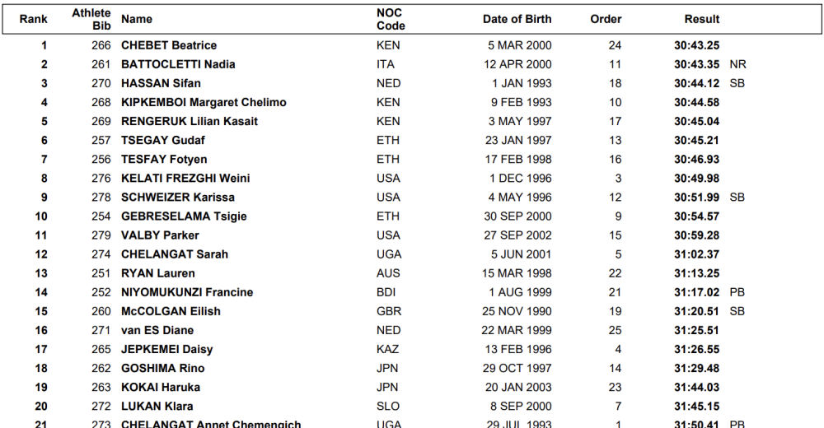Image resolution: width=824 pixels, height=428 pixels.
Task: Select HASSAN Sifan's result 30:44.12
Action: click(697, 83)
